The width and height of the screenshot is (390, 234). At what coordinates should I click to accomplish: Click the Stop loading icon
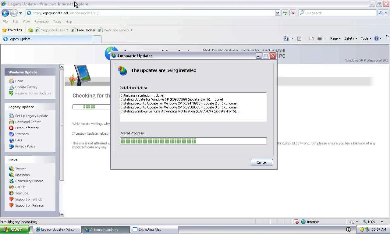[x=292, y=13]
